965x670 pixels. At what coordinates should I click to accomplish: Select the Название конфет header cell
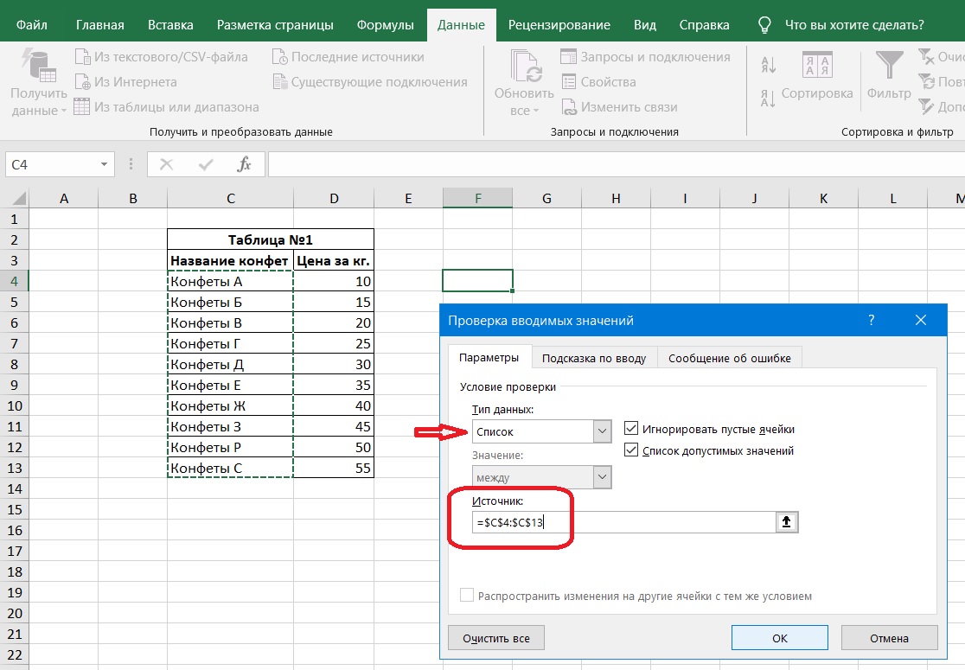[x=230, y=260]
